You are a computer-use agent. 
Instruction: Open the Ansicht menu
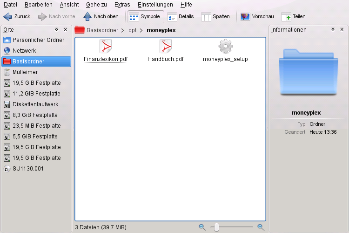pos(69,5)
